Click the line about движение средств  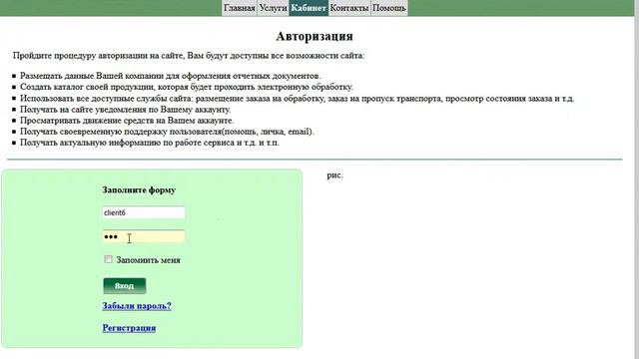tap(127, 121)
